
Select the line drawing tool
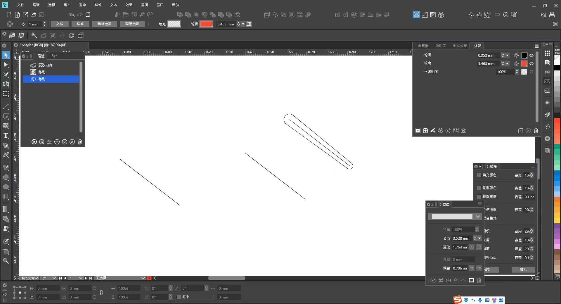(x=6, y=106)
